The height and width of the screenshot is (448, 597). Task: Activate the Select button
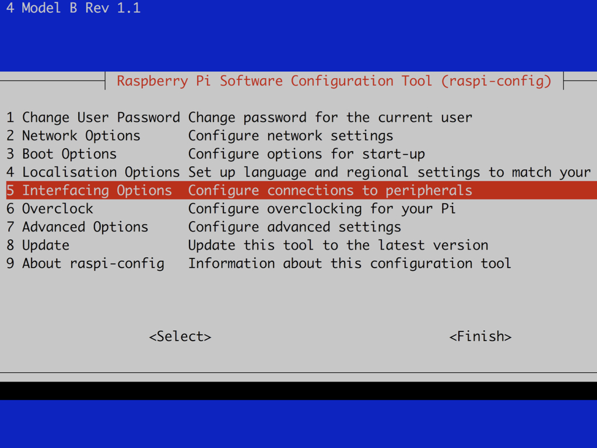click(x=180, y=337)
